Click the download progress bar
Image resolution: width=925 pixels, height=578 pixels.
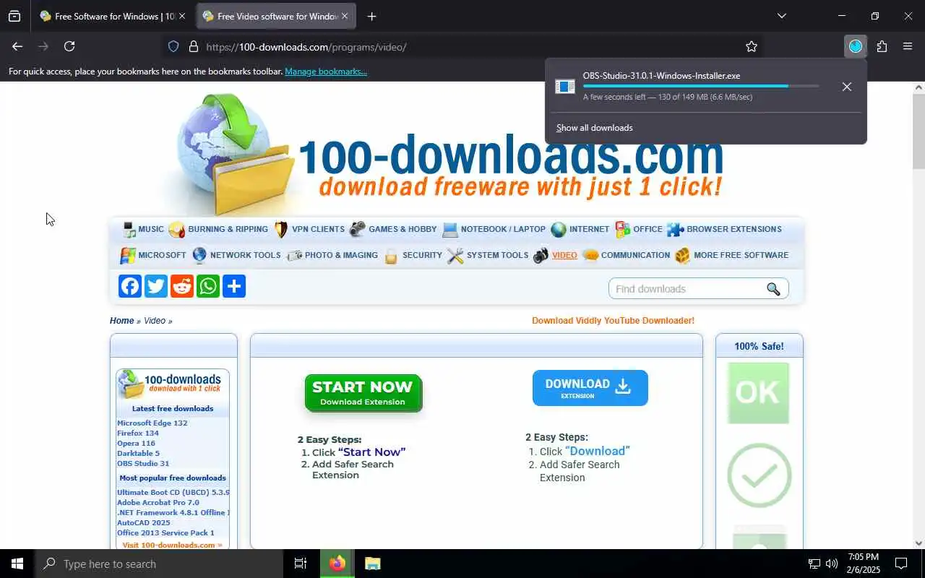click(701, 86)
